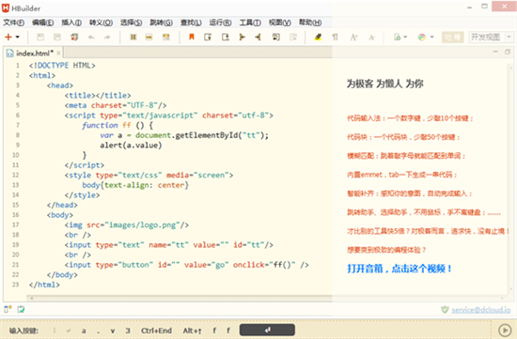Viewport: 517px width, 339px height.
Task: Close the index.html tab
Action: click(58, 53)
